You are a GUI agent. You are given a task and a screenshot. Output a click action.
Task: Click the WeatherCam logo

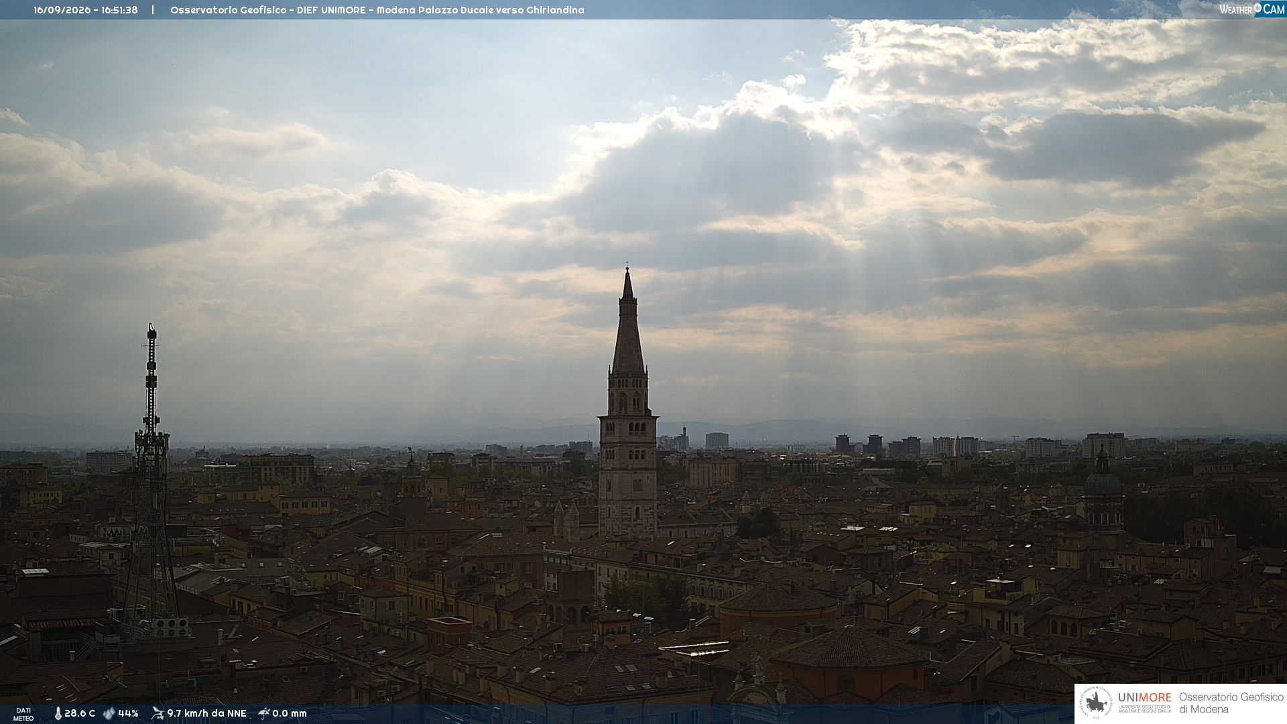point(1251,9)
